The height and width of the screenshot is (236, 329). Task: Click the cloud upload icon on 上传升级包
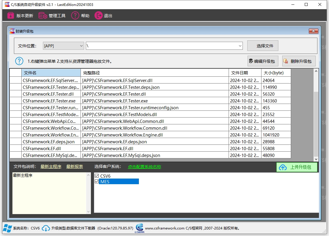(x=283, y=167)
